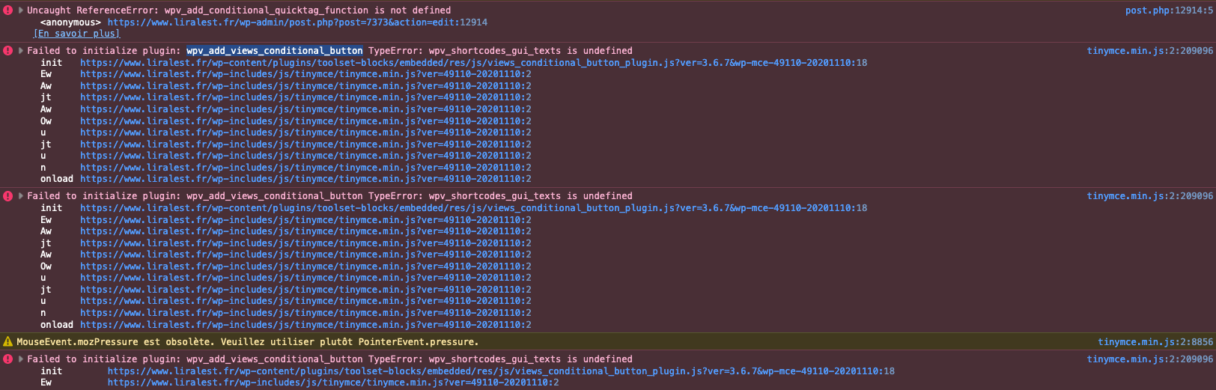Click error icon of the last 'Failed to initialize plugin' message
This screenshot has width=1216, height=390.
click(8, 359)
